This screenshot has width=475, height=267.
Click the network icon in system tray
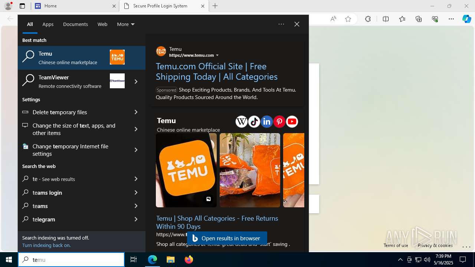(418, 260)
